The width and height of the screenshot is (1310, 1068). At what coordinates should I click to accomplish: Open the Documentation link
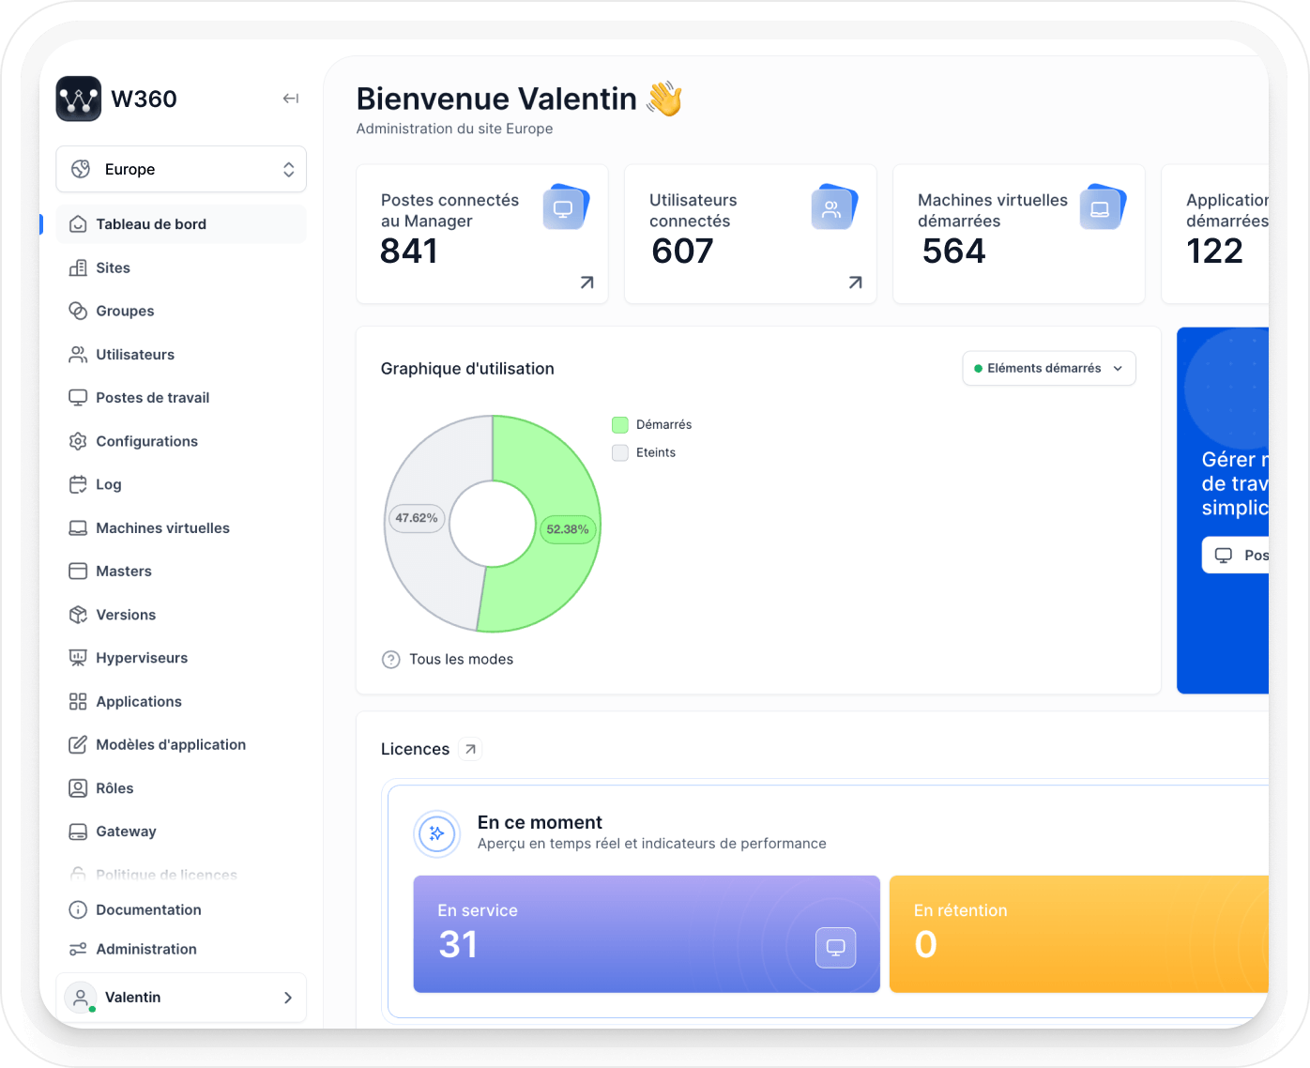click(148, 910)
